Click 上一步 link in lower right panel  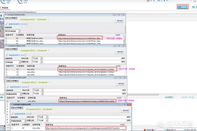184,97
